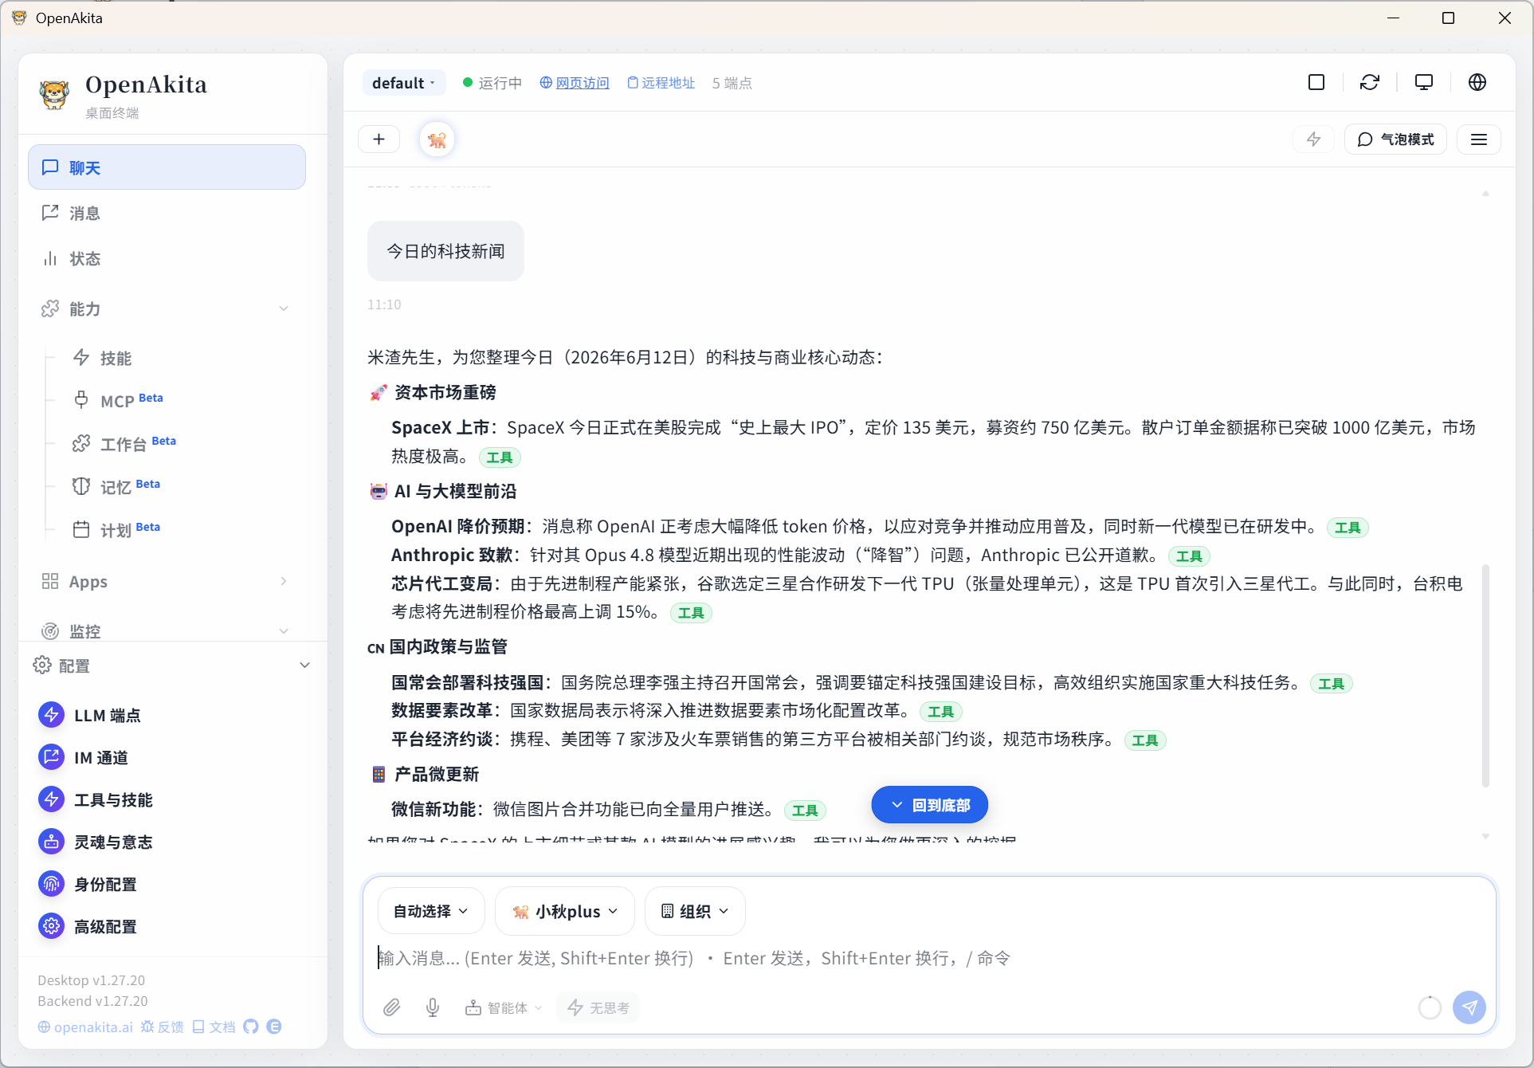Click the scroll up arrow in chat
Screen dimensions: 1534x1068
click(x=1485, y=193)
